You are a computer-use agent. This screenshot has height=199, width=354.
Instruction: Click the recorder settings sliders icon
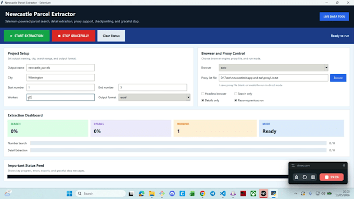click(293, 165)
